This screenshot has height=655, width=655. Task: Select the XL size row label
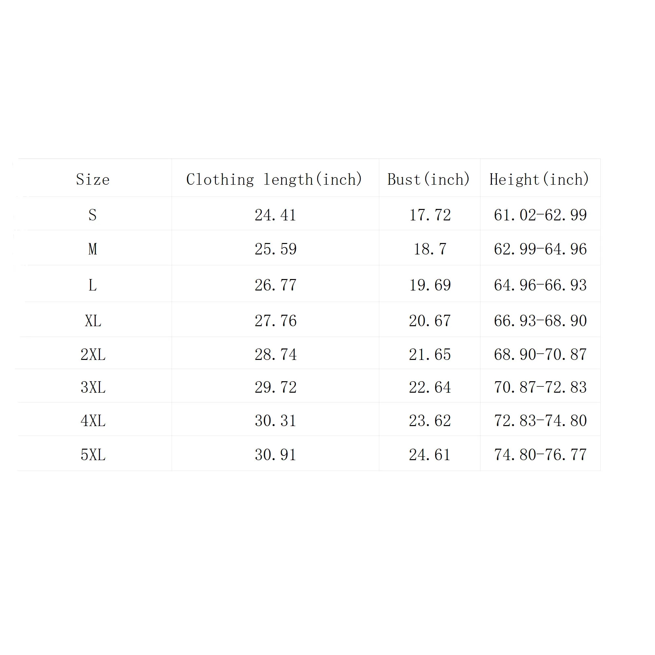pos(93,321)
